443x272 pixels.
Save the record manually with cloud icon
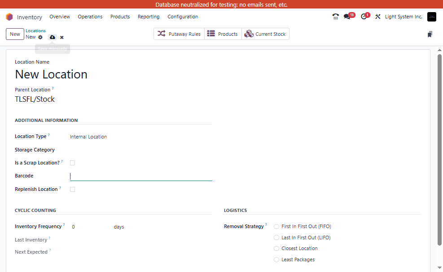[x=52, y=37]
